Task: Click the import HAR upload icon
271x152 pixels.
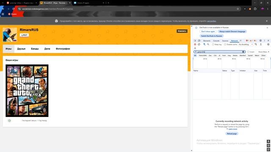Action: pyautogui.click(x=261, y=44)
